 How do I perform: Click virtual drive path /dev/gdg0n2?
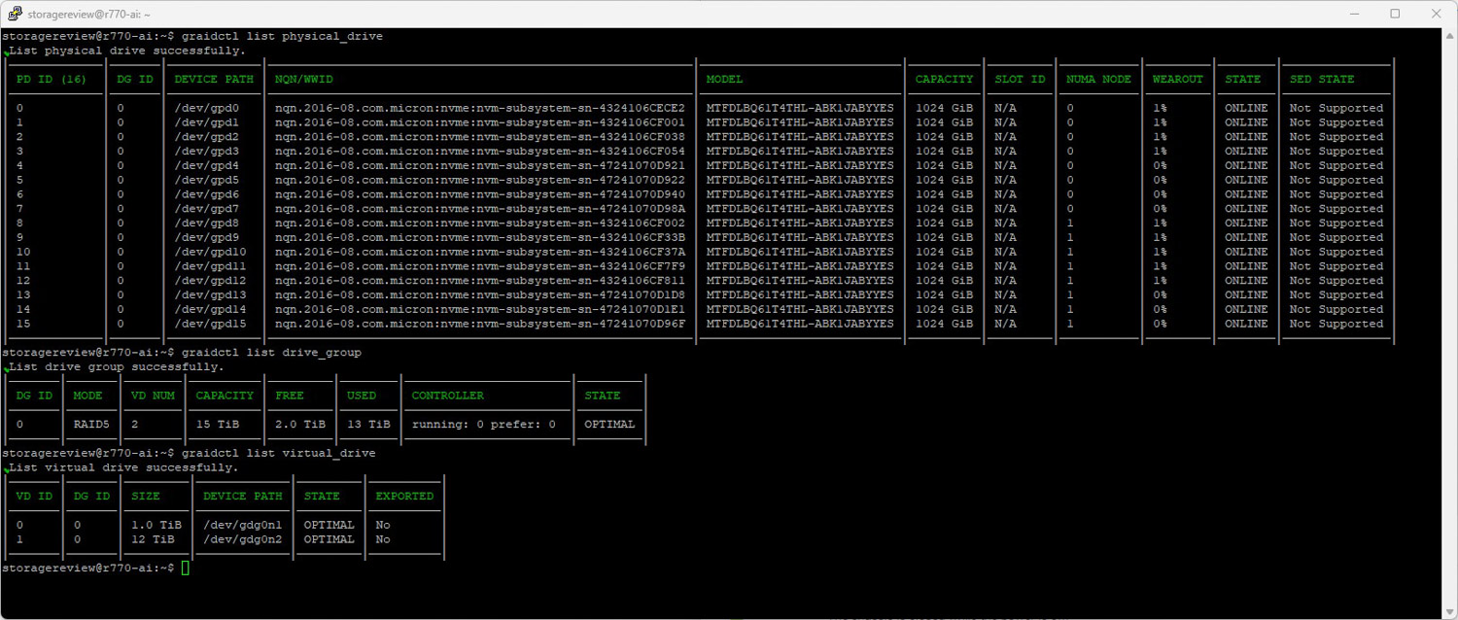242,539
